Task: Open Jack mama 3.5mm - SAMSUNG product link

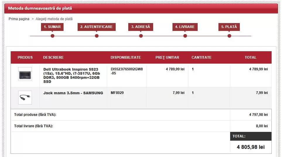Action: click(73, 93)
